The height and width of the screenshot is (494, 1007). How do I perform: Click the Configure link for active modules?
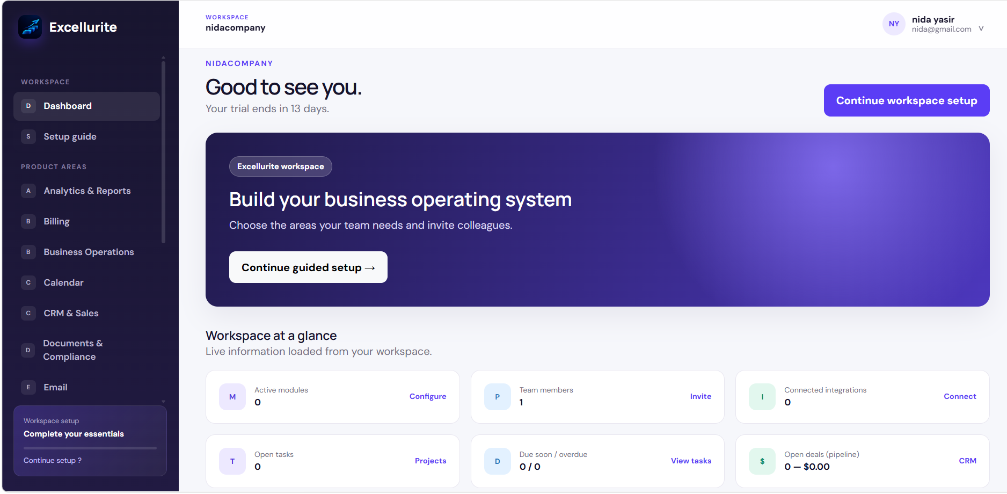tap(428, 396)
